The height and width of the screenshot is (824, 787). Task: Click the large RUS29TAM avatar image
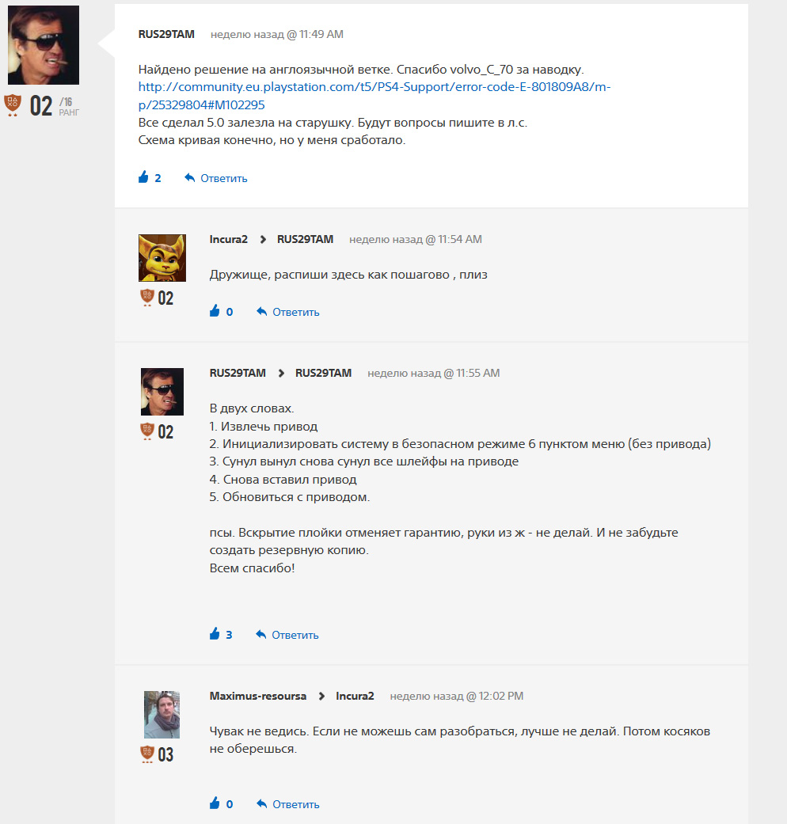click(44, 45)
